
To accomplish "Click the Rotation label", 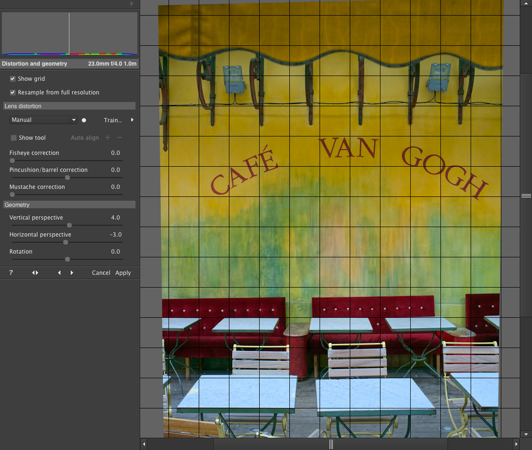I will click(x=21, y=252).
